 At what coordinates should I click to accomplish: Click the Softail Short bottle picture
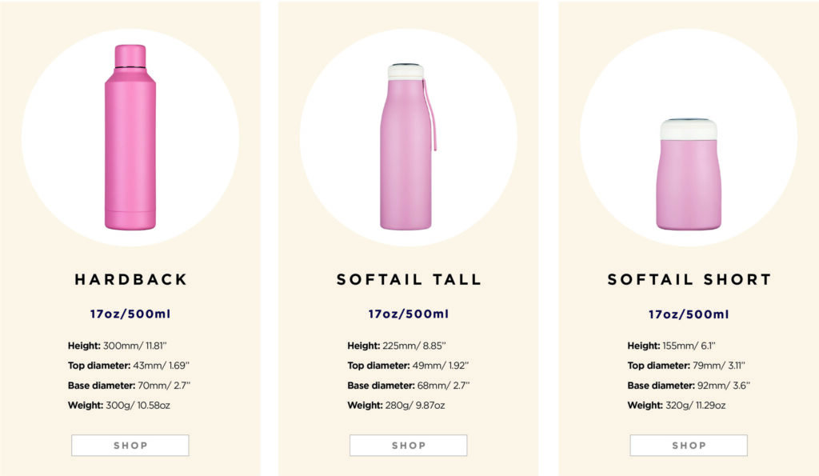689,174
